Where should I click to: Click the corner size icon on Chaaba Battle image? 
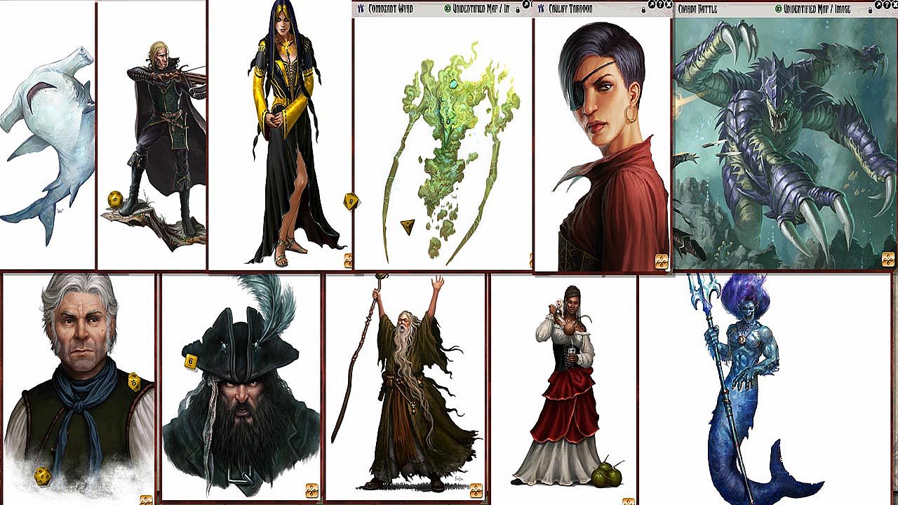pyautogui.click(x=888, y=259)
